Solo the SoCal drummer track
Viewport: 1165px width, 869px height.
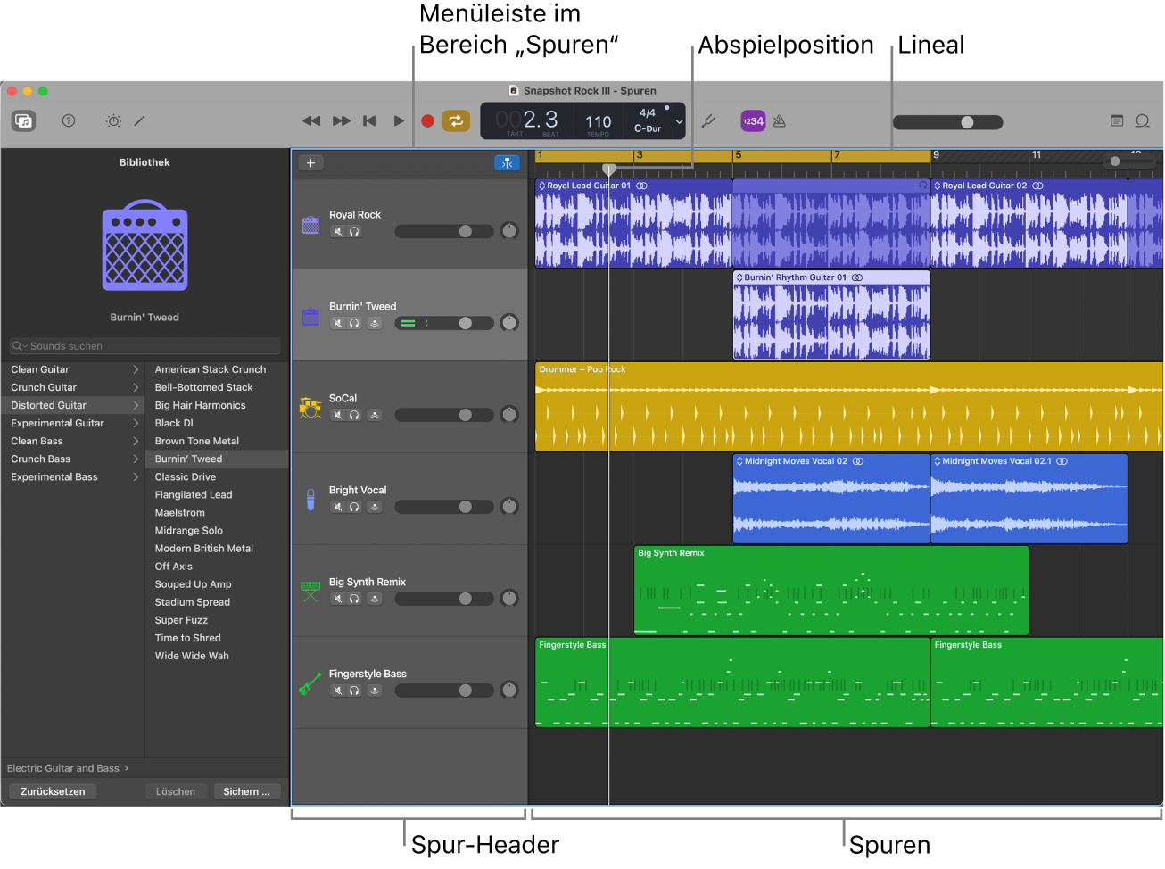click(354, 415)
